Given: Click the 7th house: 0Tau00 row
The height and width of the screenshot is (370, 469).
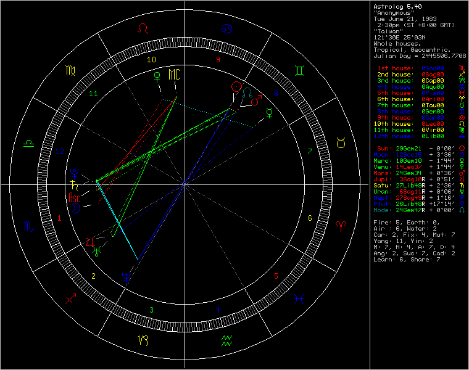Looking at the screenshot, I should click(x=421, y=105).
